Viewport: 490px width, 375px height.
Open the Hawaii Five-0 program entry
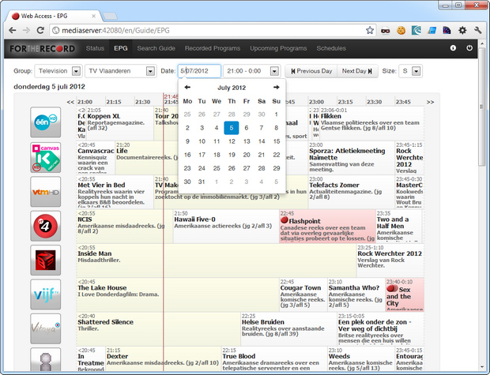(x=226, y=226)
